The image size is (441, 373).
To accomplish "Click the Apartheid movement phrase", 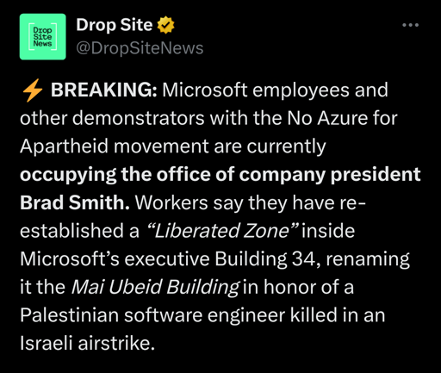I will point(114,146).
